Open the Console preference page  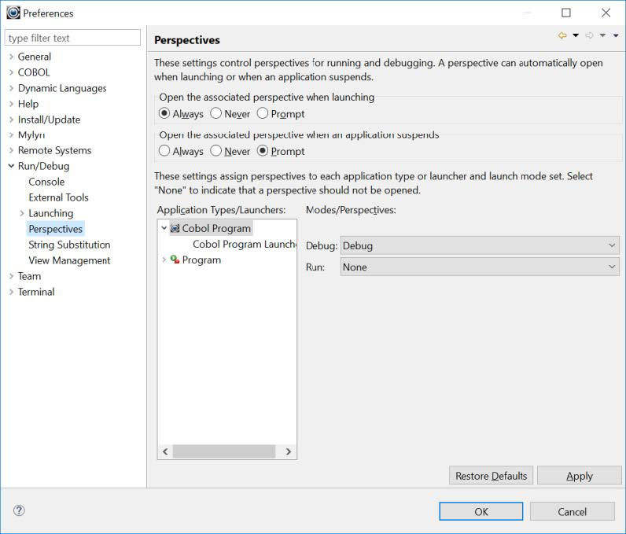pos(46,182)
